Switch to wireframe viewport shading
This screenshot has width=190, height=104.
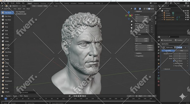(147, 9)
